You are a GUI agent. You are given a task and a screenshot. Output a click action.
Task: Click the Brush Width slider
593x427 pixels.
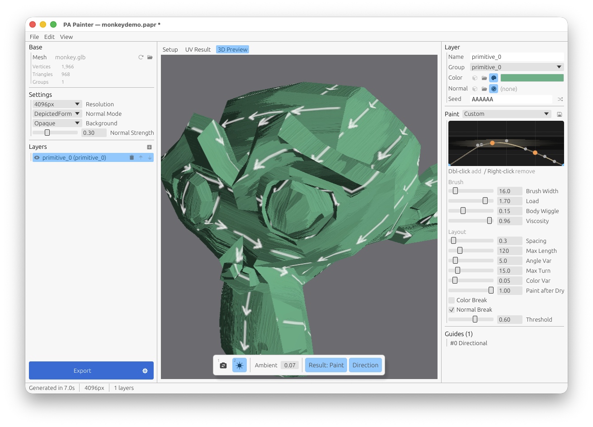[471, 191]
